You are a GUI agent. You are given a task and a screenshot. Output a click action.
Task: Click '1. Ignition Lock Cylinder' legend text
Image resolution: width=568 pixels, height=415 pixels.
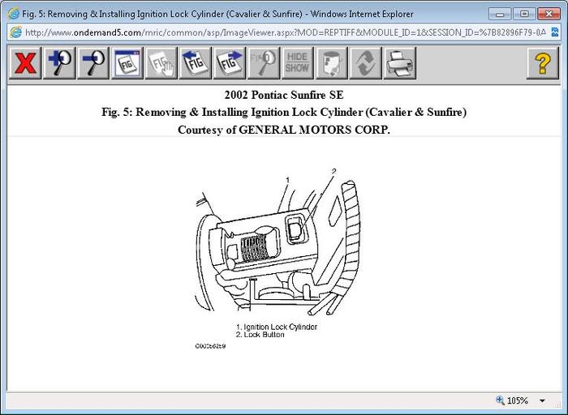click(x=277, y=327)
